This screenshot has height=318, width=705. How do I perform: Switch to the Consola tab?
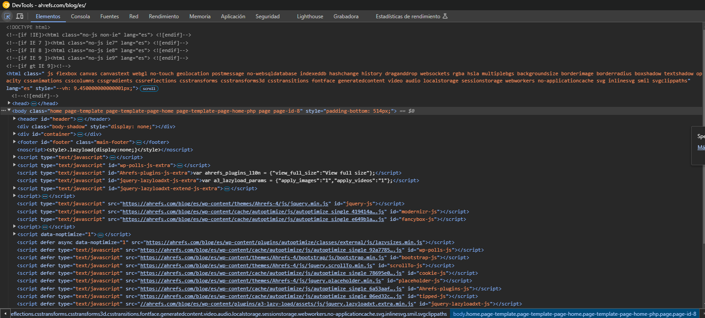(80, 16)
